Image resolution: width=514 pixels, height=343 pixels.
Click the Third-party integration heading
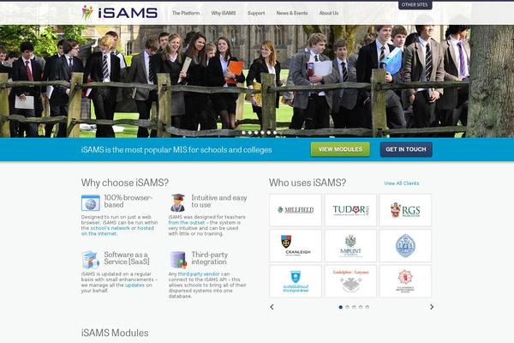tap(210, 258)
